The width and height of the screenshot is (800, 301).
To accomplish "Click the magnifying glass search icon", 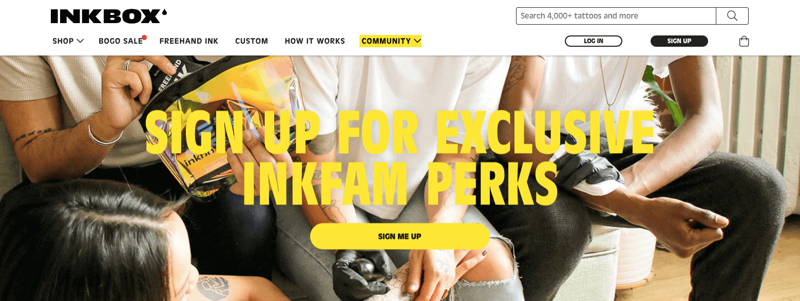I will pyautogui.click(x=732, y=16).
